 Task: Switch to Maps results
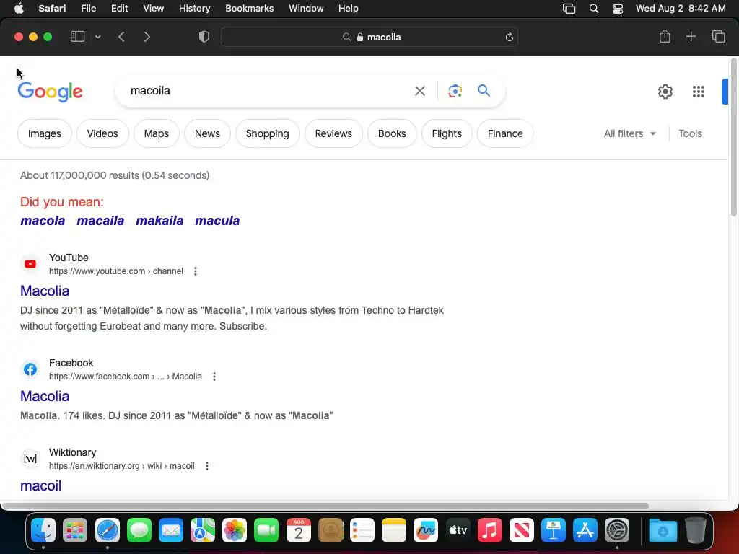[x=157, y=133]
